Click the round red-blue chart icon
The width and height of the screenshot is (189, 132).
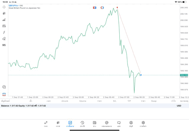pyautogui.click(x=102, y=8)
